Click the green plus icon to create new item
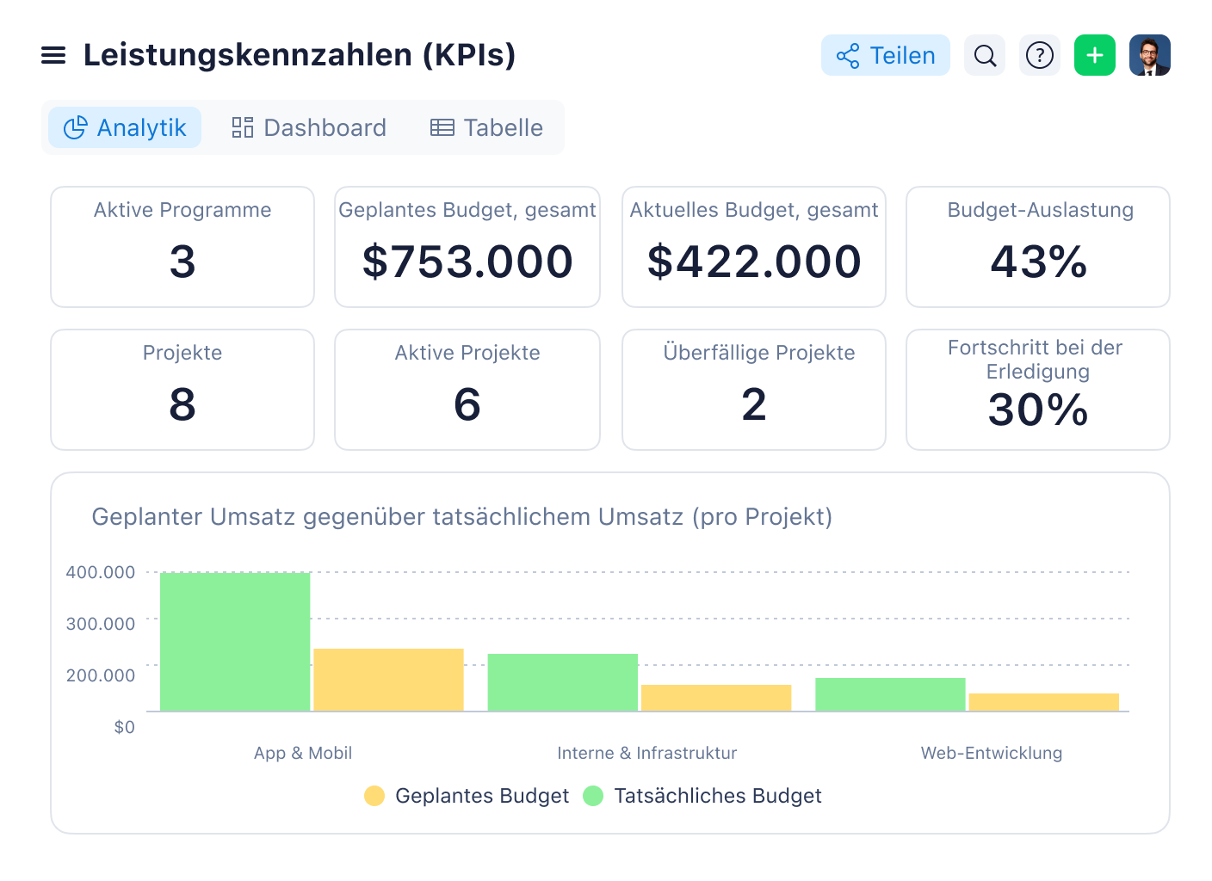The height and width of the screenshot is (881, 1212). pos(1094,55)
